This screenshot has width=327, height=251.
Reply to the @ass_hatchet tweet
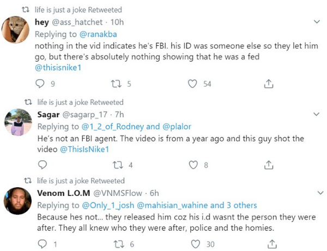[40, 83]
